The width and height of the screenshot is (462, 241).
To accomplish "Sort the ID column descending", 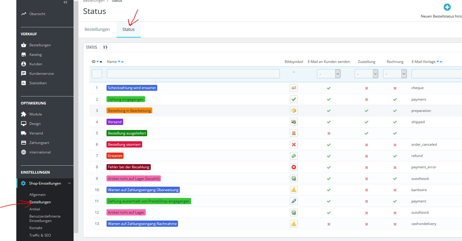I will [x=98, y=62].
